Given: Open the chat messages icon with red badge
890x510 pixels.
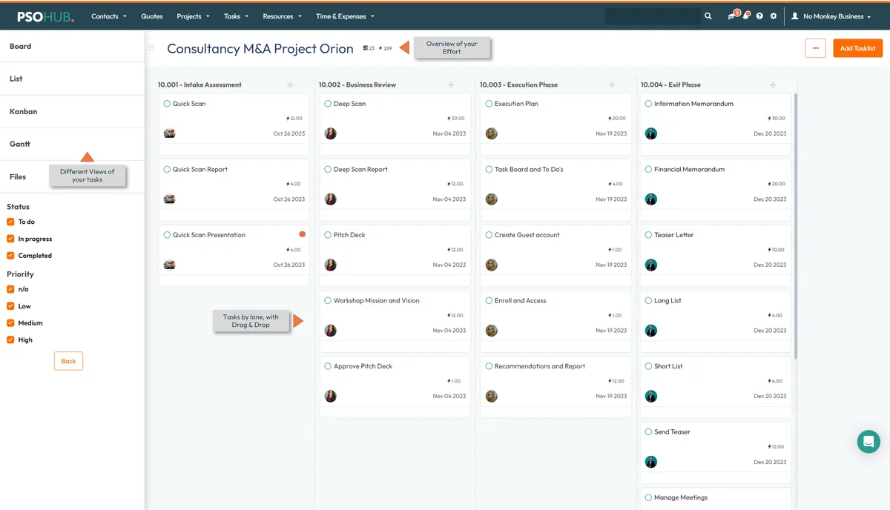Looking at the screenshot, I should pyautogui.click(x=733, y=15).
